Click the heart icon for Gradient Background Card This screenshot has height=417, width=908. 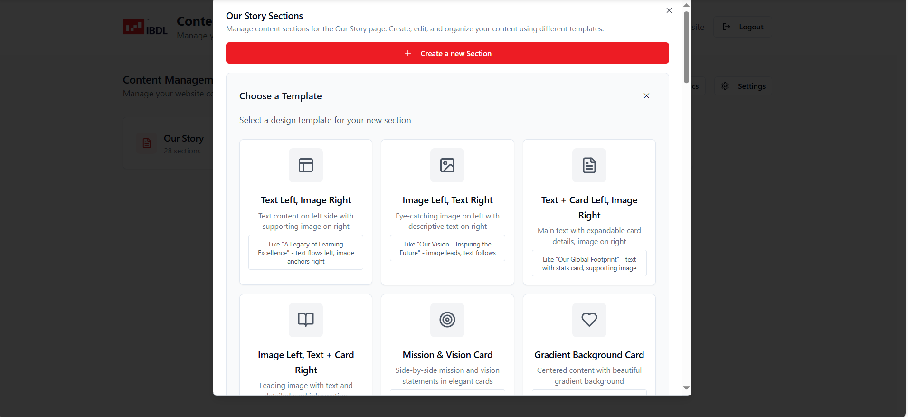(x=589, y=320)
